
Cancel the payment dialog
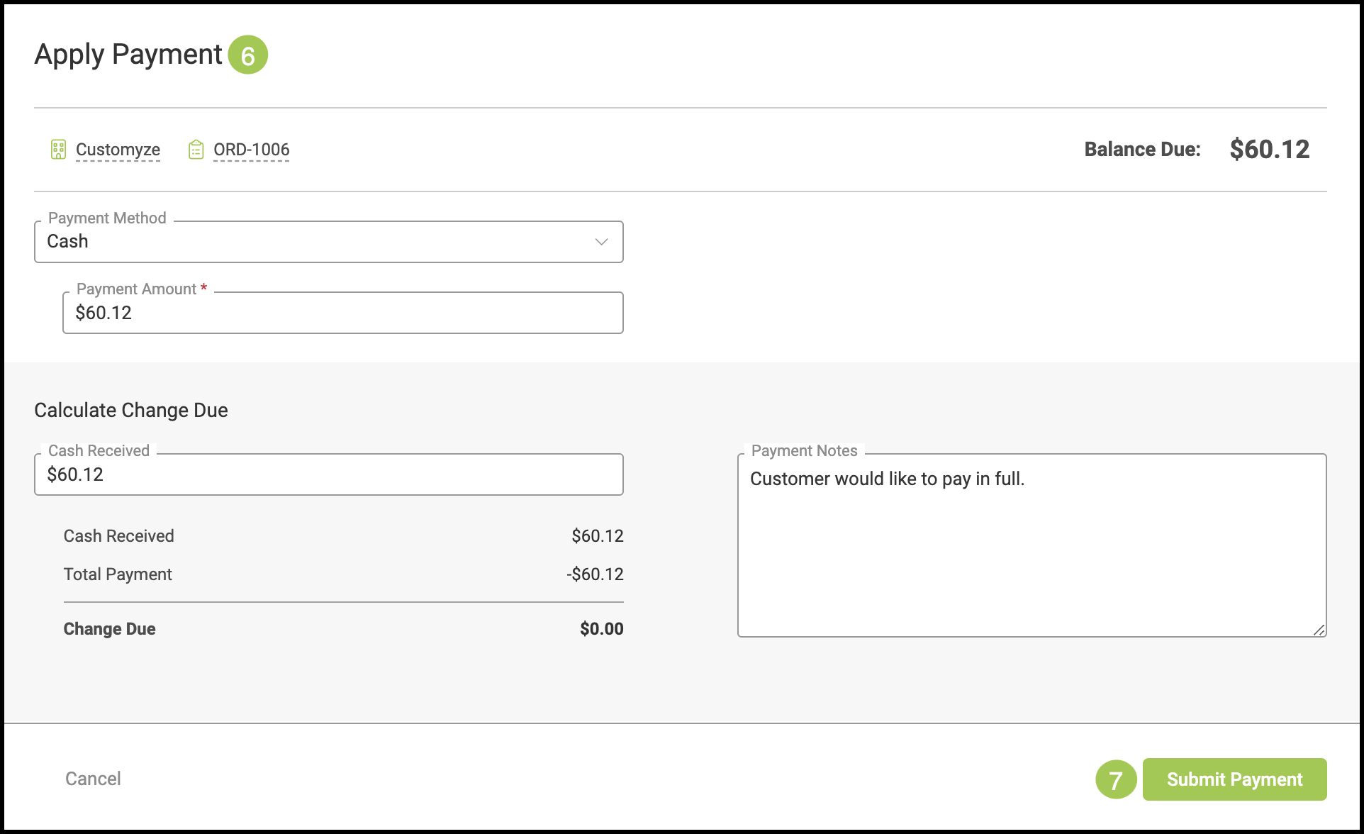coord(93,779)
